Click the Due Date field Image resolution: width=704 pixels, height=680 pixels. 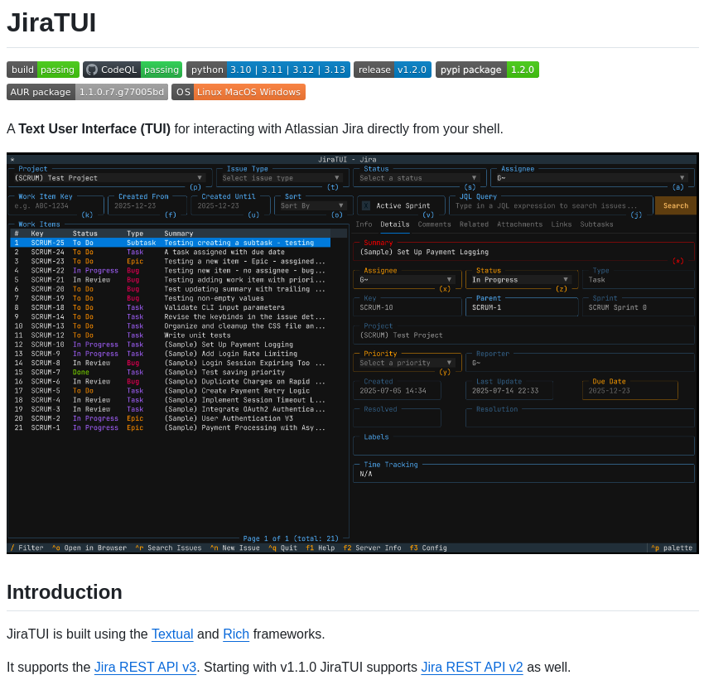(x=629, y=390)
